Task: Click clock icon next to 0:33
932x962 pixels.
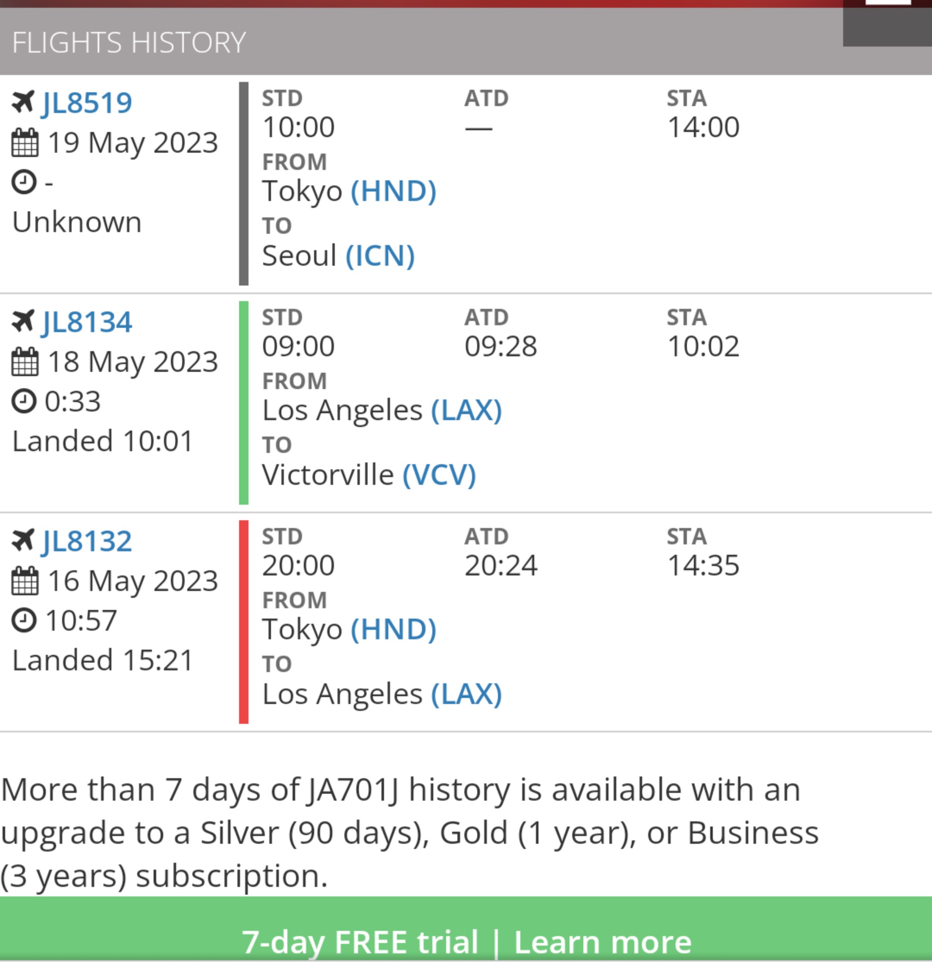Action: (x=24, y=401)
